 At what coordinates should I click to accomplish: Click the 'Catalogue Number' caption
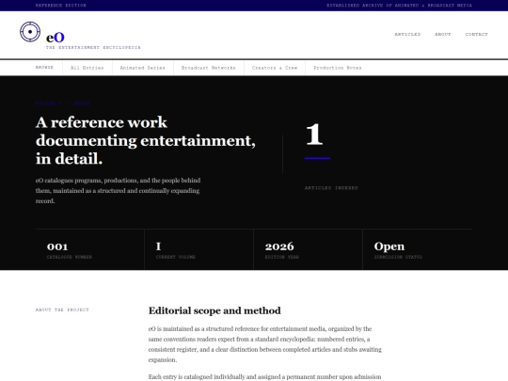tap(70, 257)
